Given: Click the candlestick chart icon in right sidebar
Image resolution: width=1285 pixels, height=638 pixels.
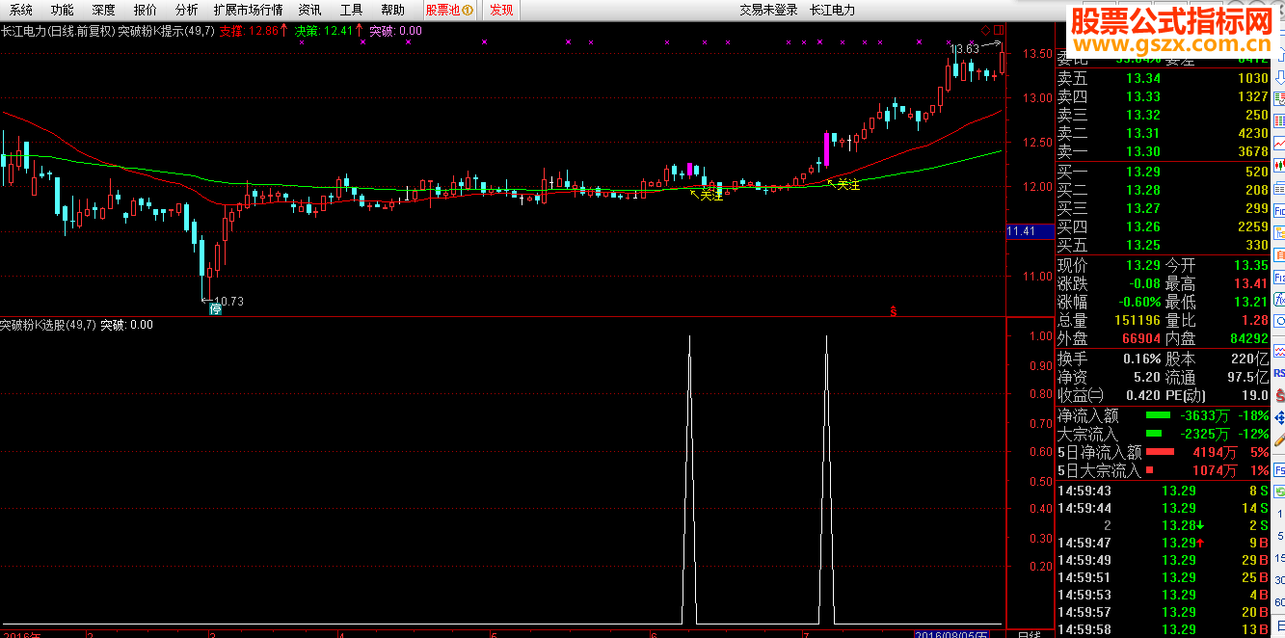Looking at the screenshot, I should (1278, 164).
